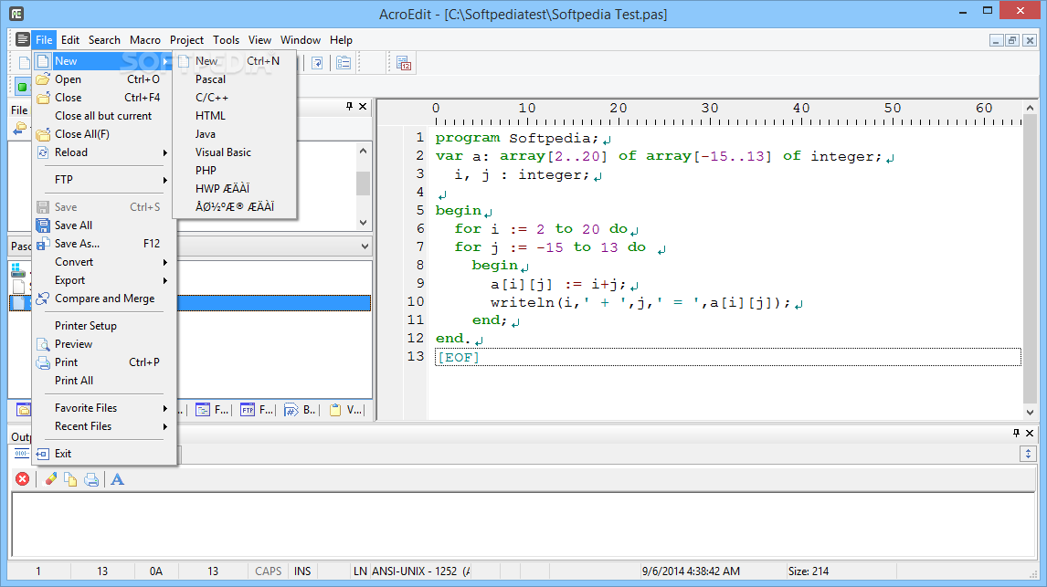The width and height of the screenshot is (1047, 587).
Task: Open the Project menu
Action: (x=186, y=40)
